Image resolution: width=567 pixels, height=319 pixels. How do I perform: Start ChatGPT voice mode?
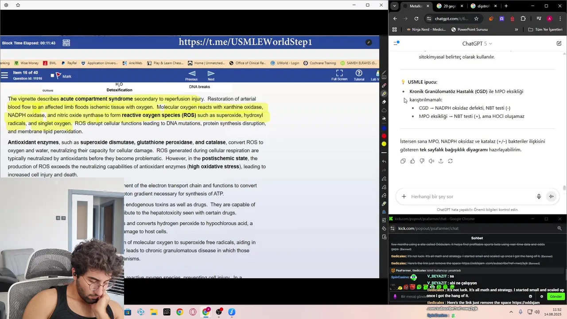(551, 197)
